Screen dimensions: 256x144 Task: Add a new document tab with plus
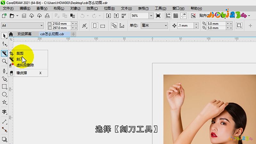(73, 34)
